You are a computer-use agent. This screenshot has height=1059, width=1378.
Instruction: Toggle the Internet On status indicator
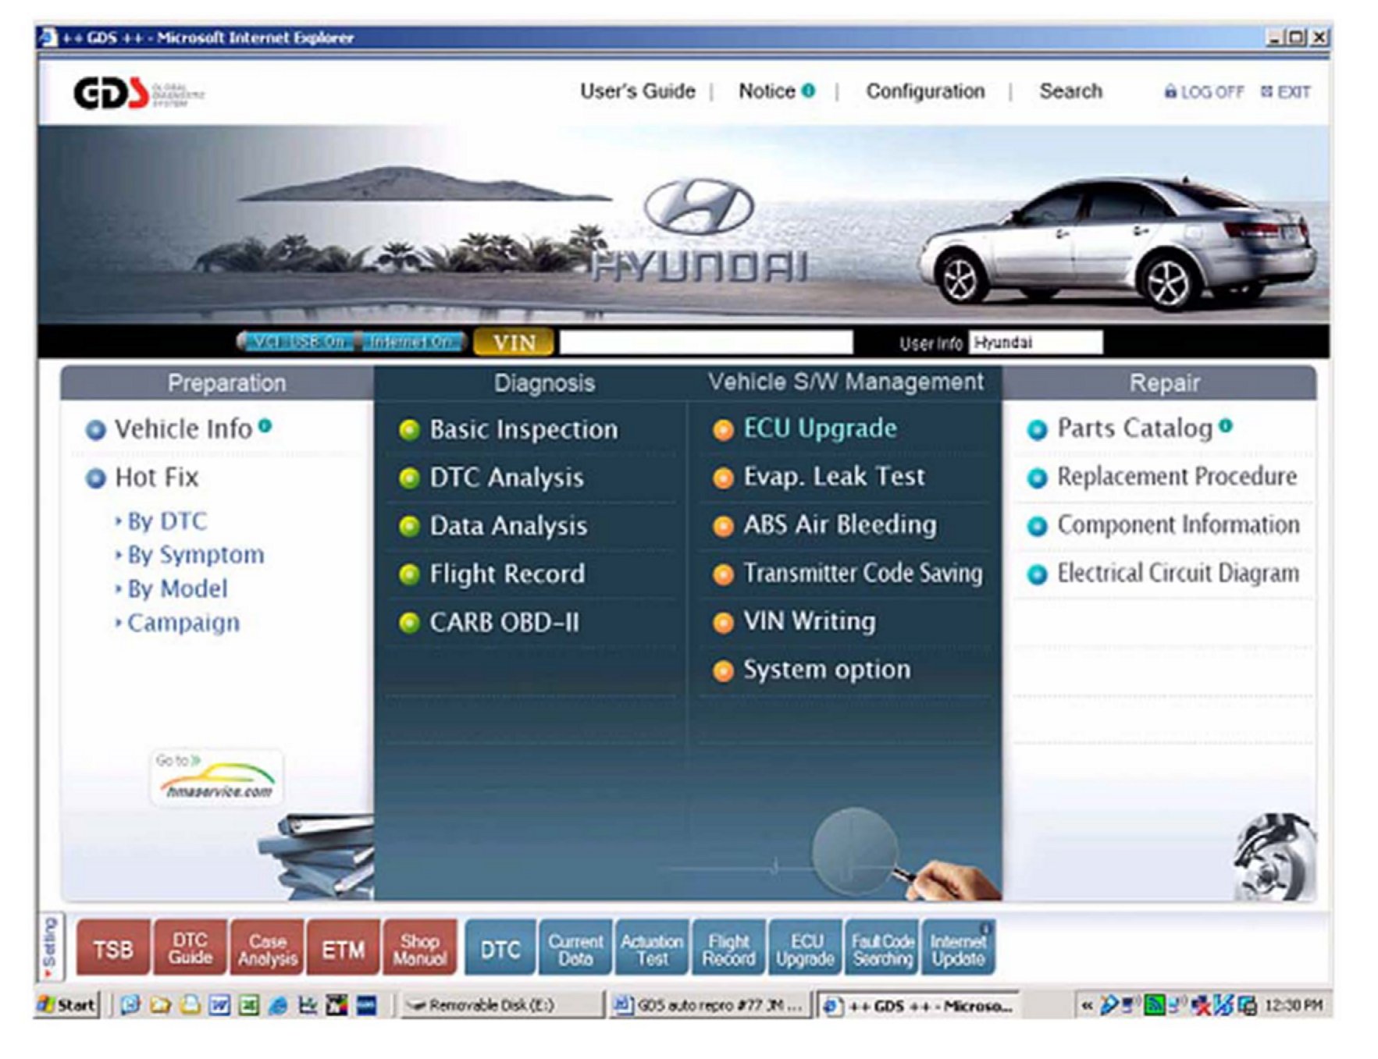(410, 342)
